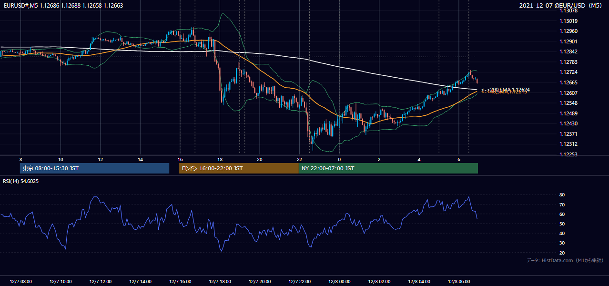The height and width of the screenshot is (286, 609).
Task: Click hour tick 18 under the price chart
Action: pos(220,159)
